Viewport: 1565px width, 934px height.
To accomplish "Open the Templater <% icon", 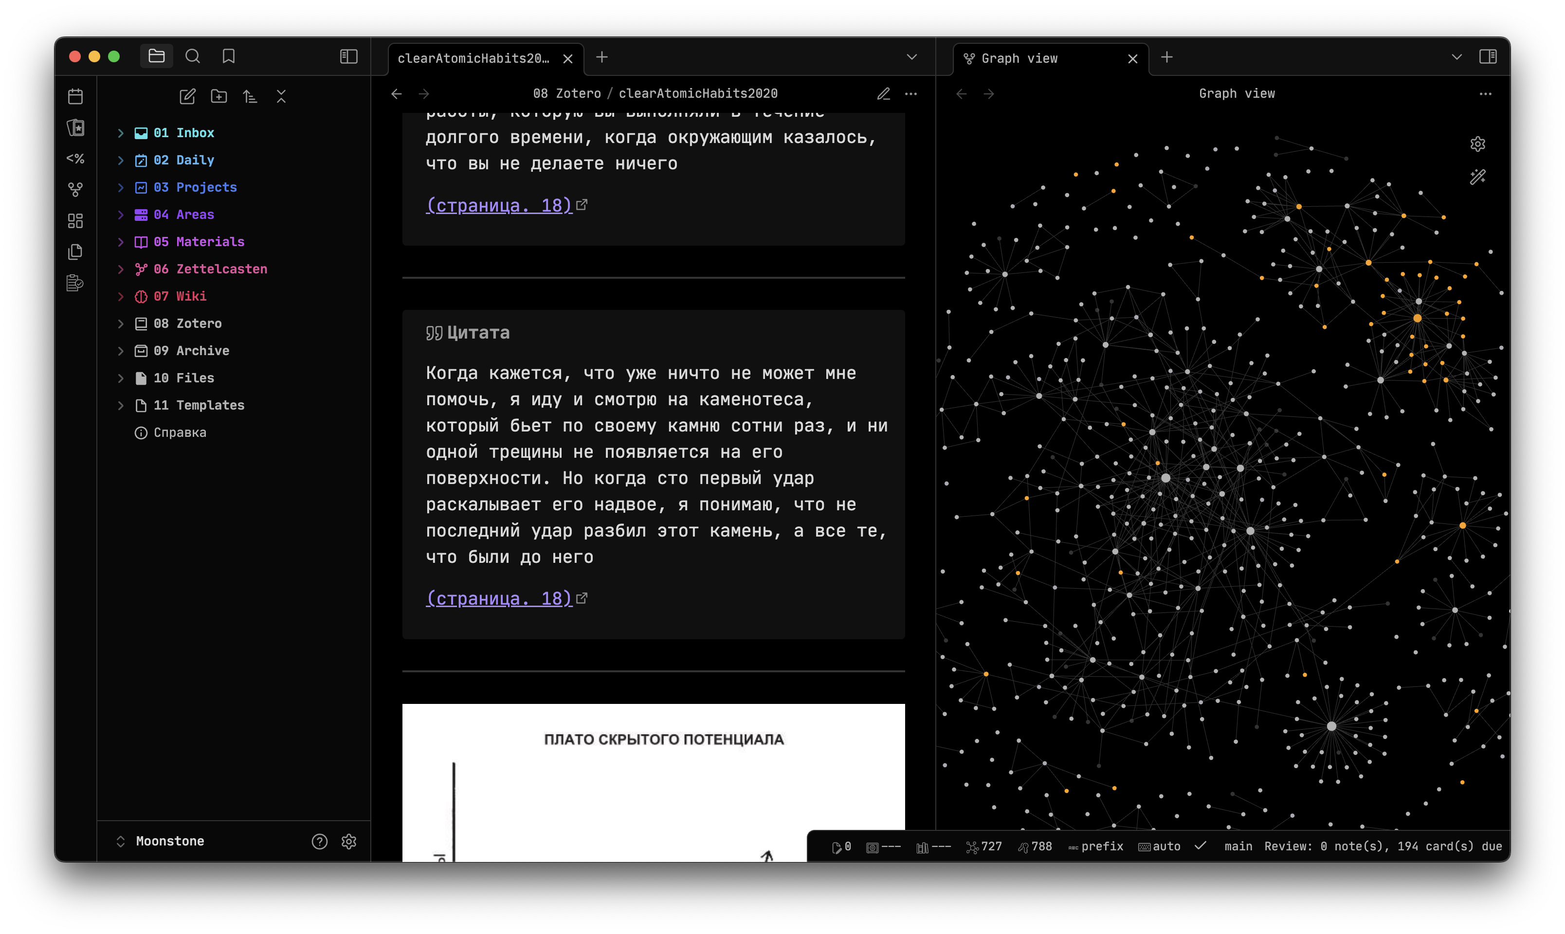I will tap(75, 159).
